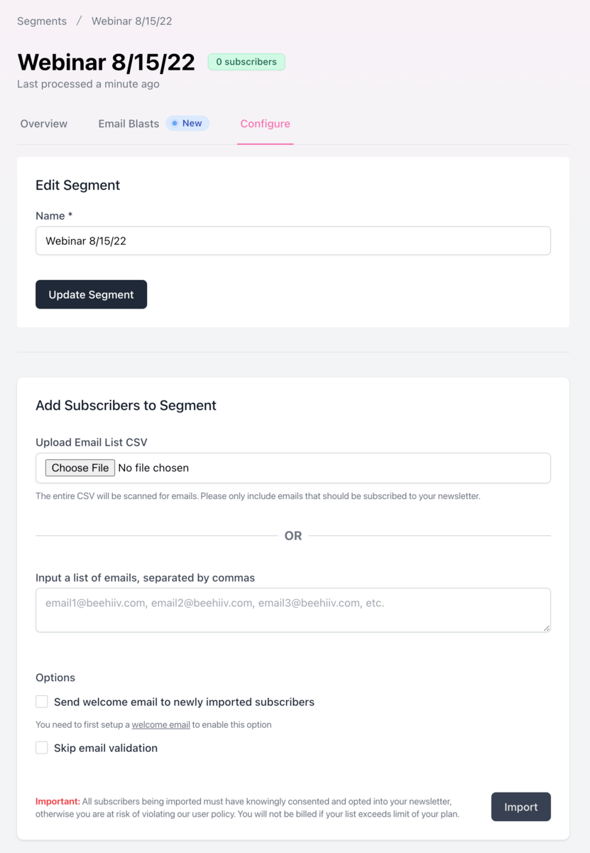Open the welcome email link
590x853 pixels.
click(x=160, y=725)
